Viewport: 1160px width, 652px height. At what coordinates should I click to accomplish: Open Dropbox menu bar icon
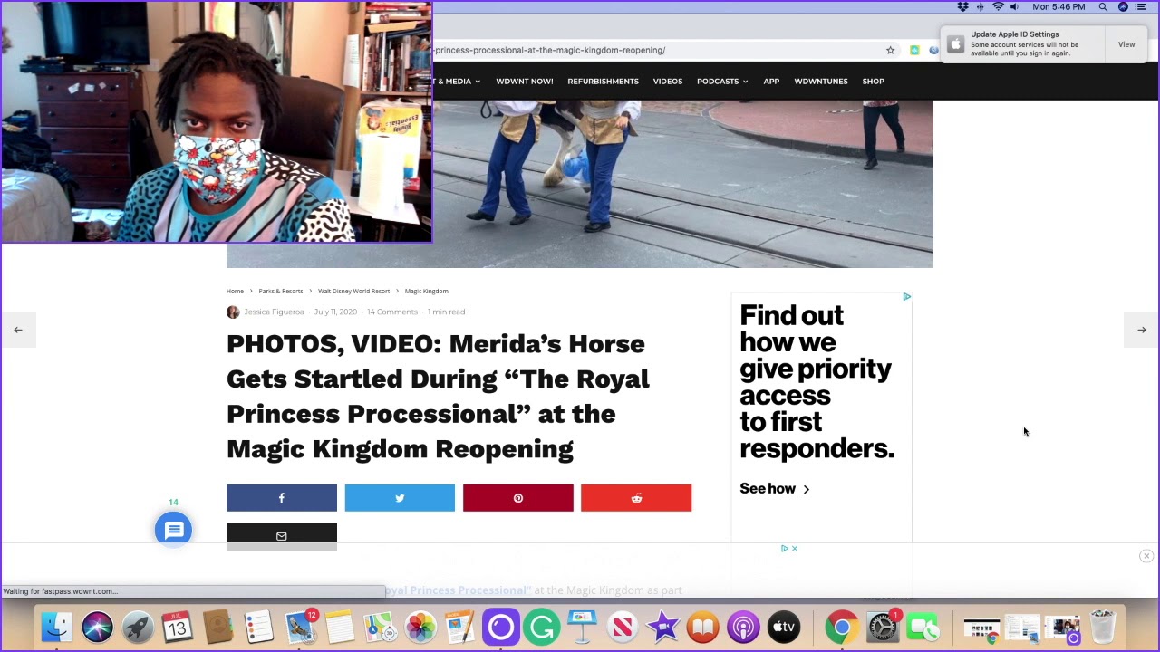[962, 6]
